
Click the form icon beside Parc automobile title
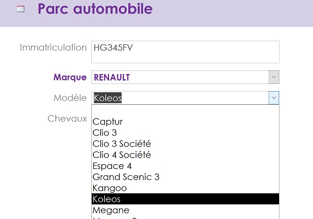click(x=20, y=9)
